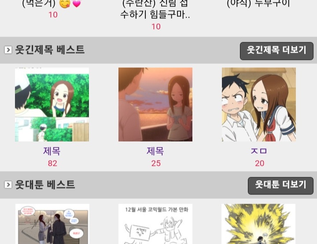Click arrow icon beside 웃대툰 베스트
This screenshot has height=244, width=317.
[8, 185]
